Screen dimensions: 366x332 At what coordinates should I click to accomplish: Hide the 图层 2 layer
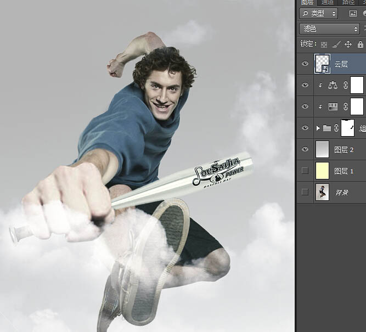point(305,149)
